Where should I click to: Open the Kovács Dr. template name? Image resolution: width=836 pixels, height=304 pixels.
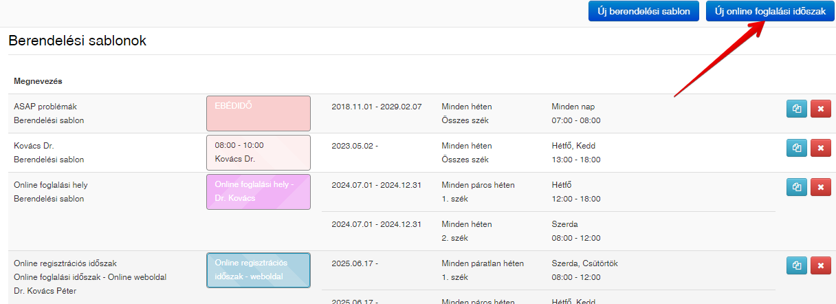point(34,146)
